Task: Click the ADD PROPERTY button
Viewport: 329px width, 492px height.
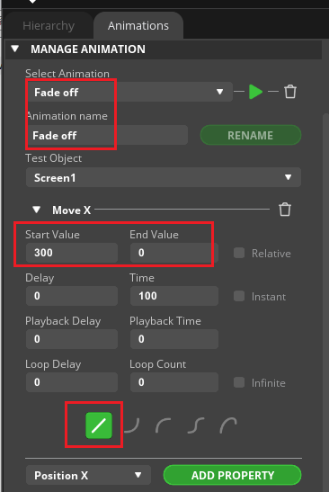Action: [x=233, y=475]
